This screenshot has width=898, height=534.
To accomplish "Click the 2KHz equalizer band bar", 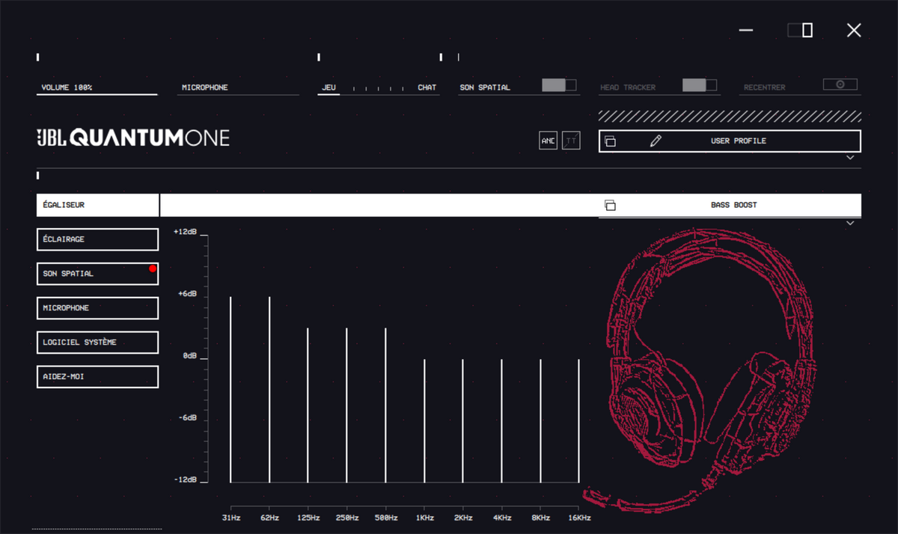I will (462, 421).
